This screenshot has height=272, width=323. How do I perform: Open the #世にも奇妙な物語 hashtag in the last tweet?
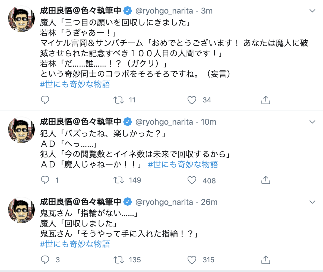[x=75, y=244]
